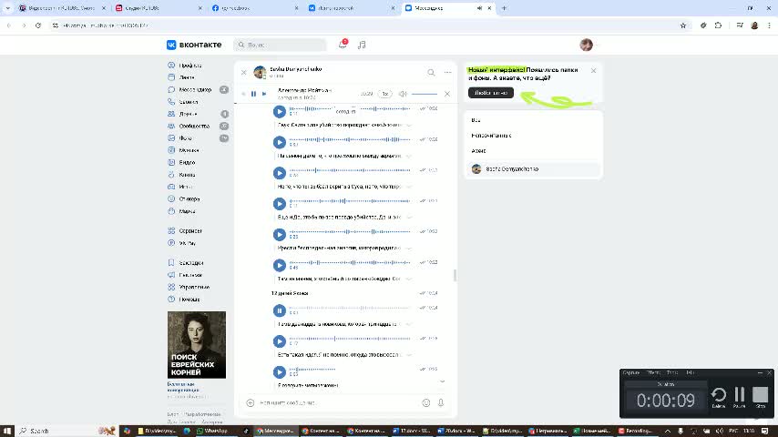Play the first voice message beside the date label
The image size is (778, 437).
[x=280, y=112]
